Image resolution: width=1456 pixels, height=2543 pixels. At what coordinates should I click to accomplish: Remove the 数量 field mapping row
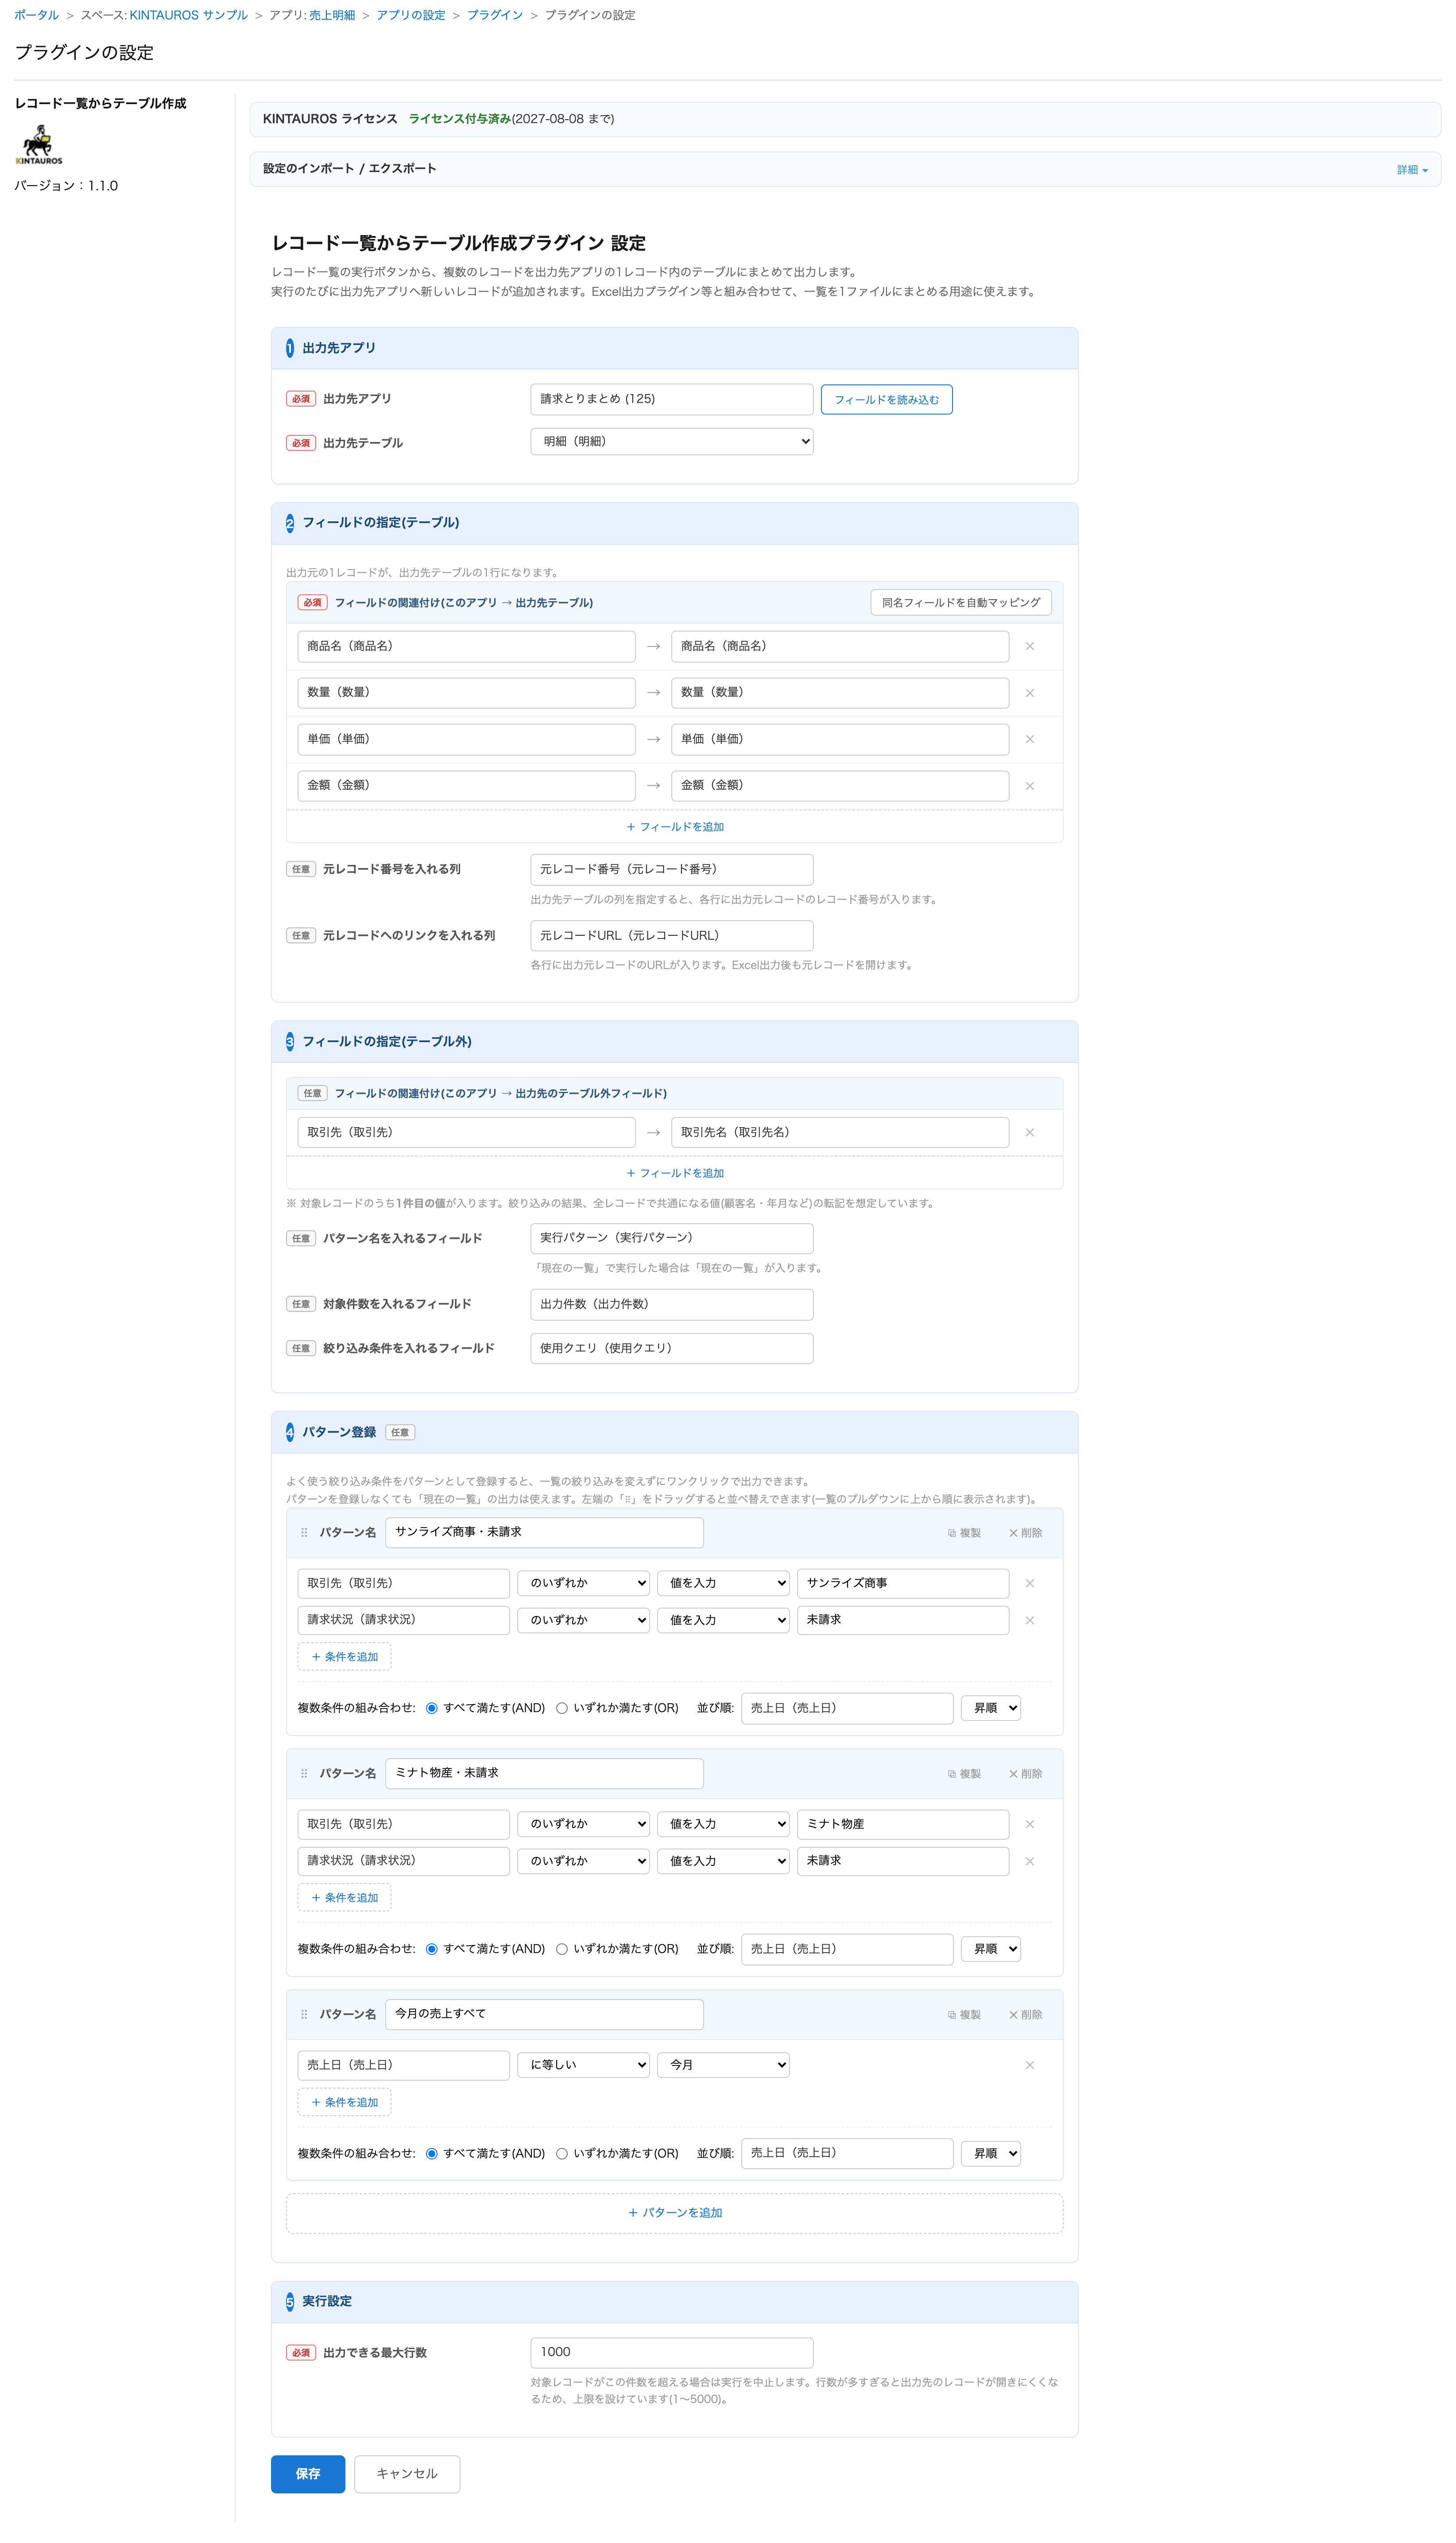tap(1029, 693)
